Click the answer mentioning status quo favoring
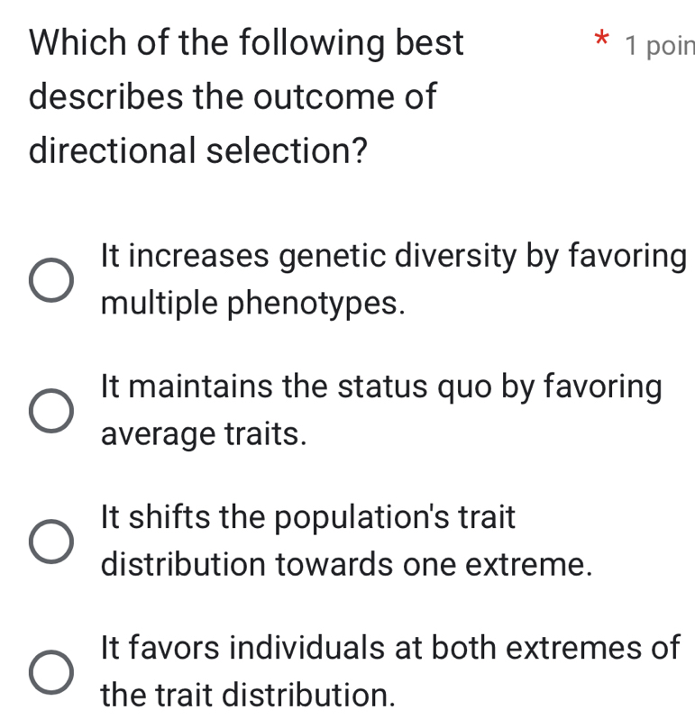Screen dimensions: 695x728 [x=383, y=387]
